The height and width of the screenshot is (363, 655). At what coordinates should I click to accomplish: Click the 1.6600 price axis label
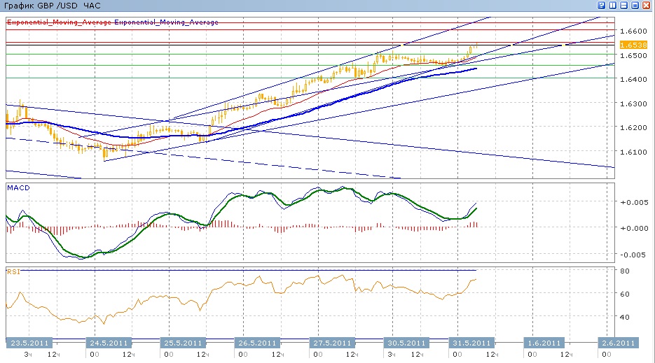click(633, 31)
